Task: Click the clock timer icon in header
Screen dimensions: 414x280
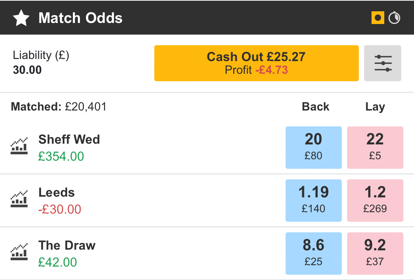Action: (x=394, y=18)
